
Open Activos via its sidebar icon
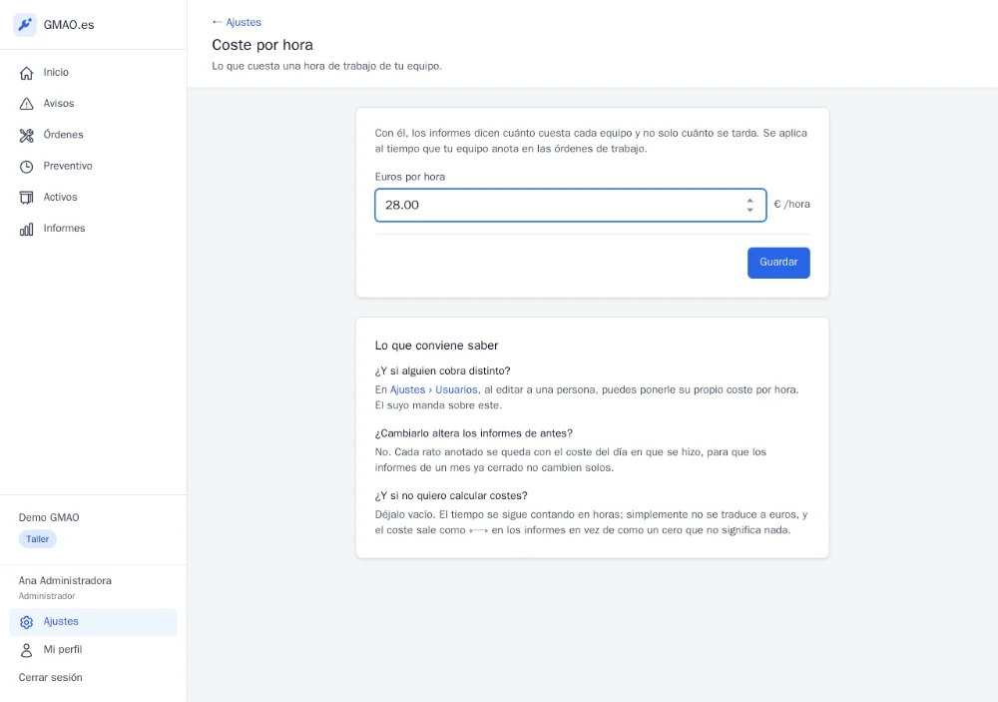pyautogui.click(x=26, y=198)
